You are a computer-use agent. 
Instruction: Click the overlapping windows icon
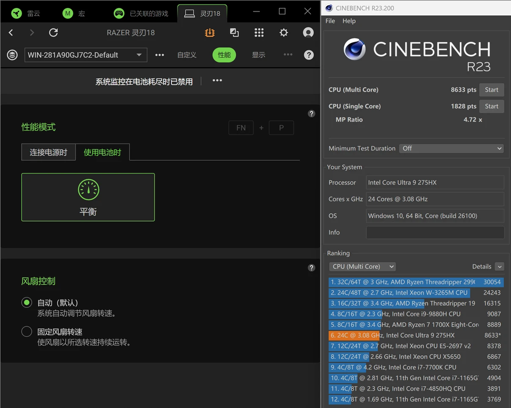234,33
